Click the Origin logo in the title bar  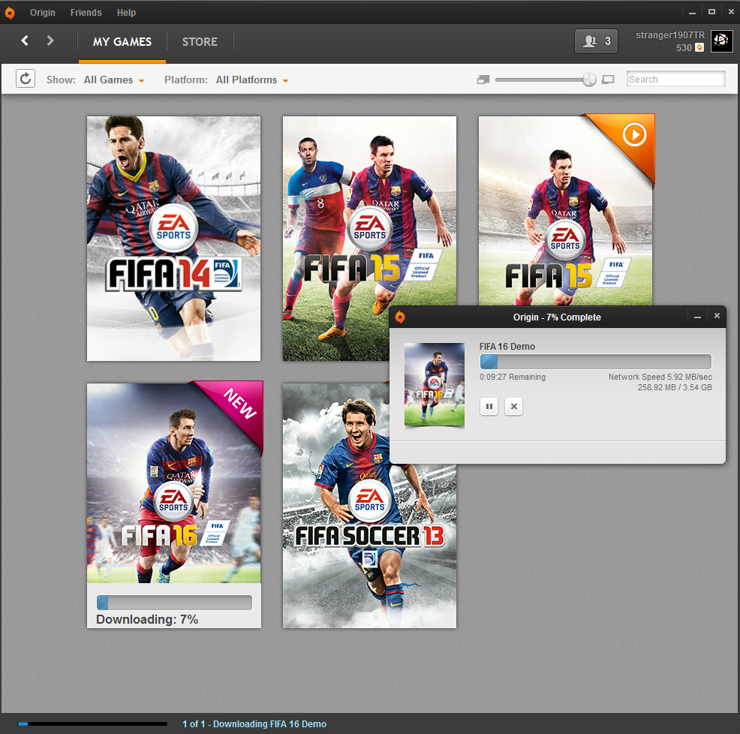[10, 13]
